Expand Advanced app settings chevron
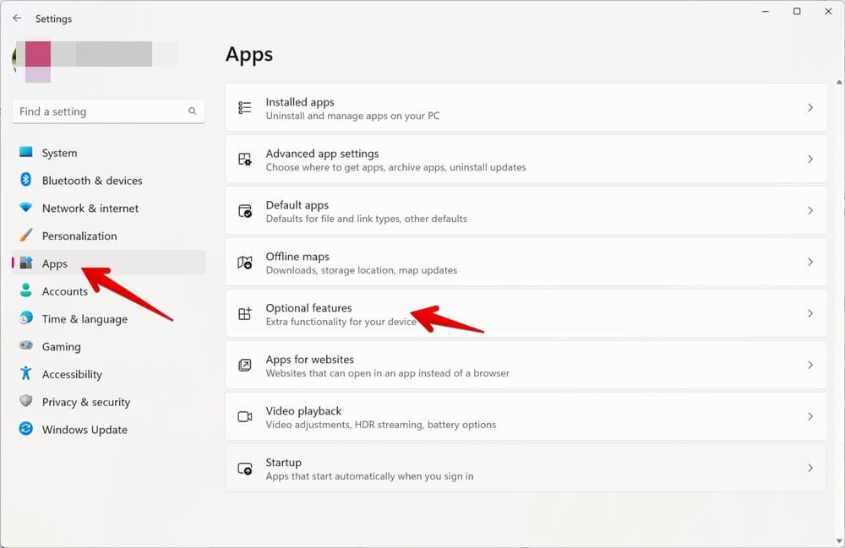Screen dimensions: 845x548 tap(810, 160)
